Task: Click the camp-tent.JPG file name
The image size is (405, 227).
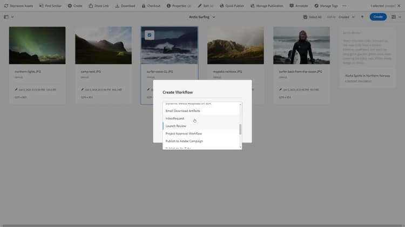Action: (x=90, y=72)
